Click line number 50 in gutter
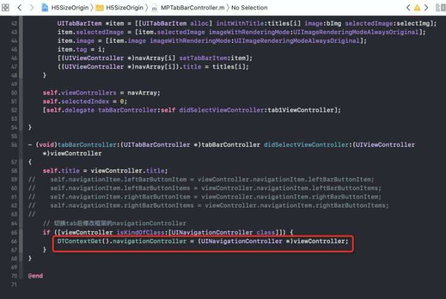The height and width of the screenshot is (299, 446). (14, 93)
